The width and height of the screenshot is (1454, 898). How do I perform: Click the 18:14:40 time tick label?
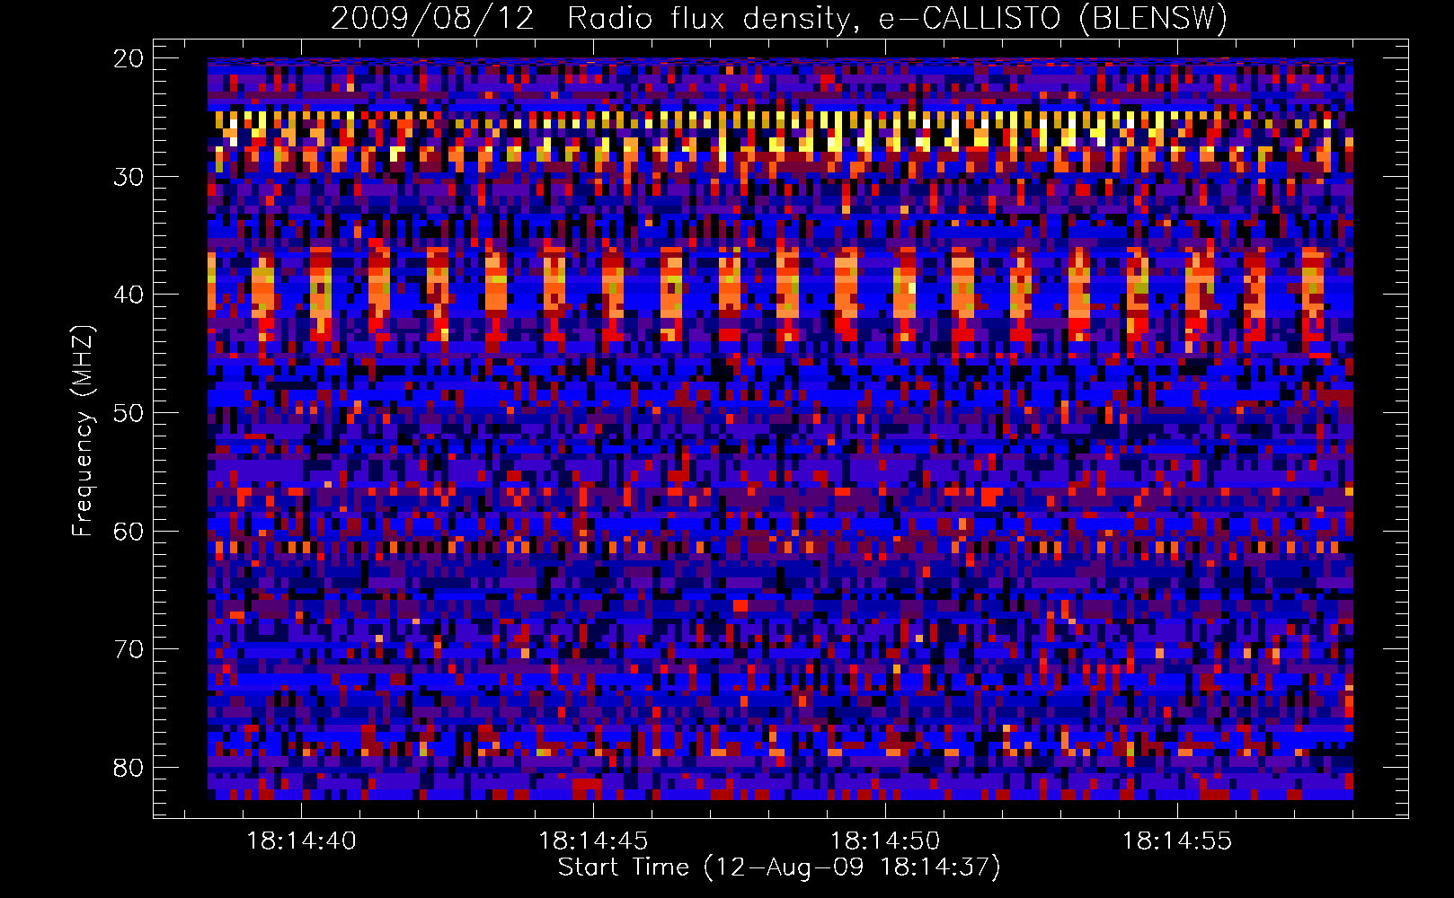pyautogui.click(x=301, y=841)
